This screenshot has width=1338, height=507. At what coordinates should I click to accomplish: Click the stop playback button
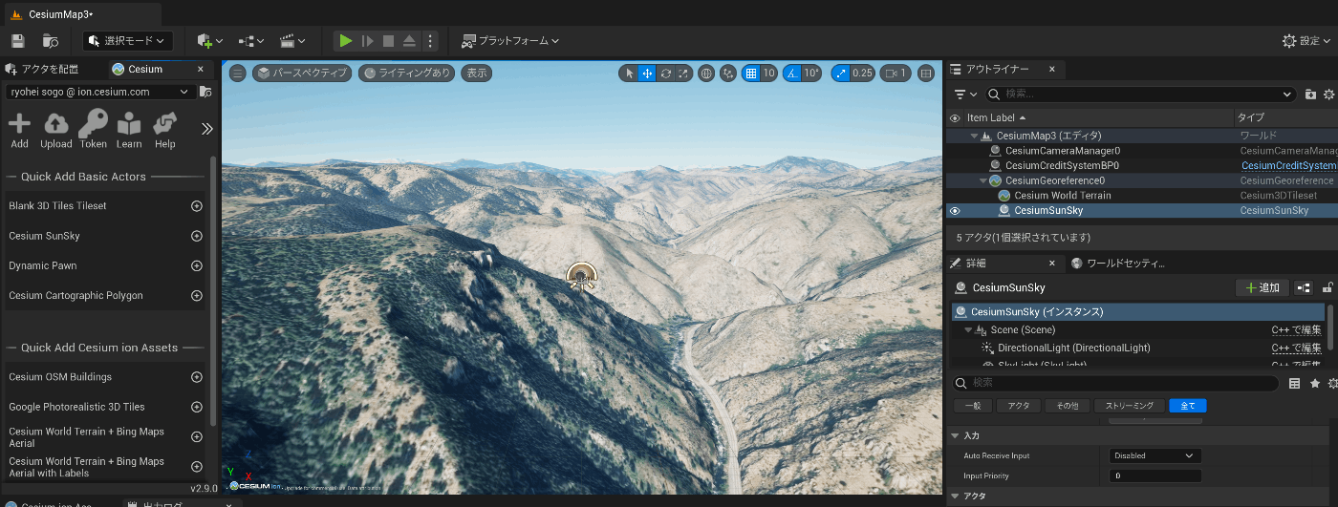coord(388,41)
